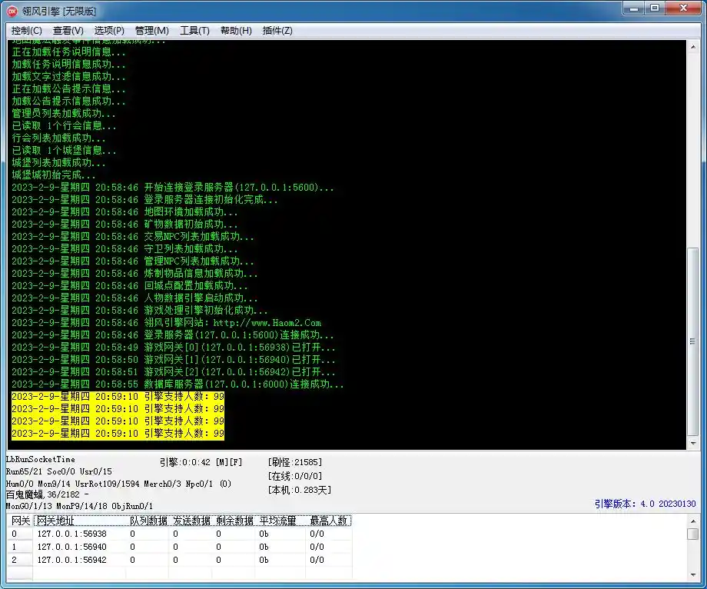Click the 网关地址 column header

pos(80,521)
